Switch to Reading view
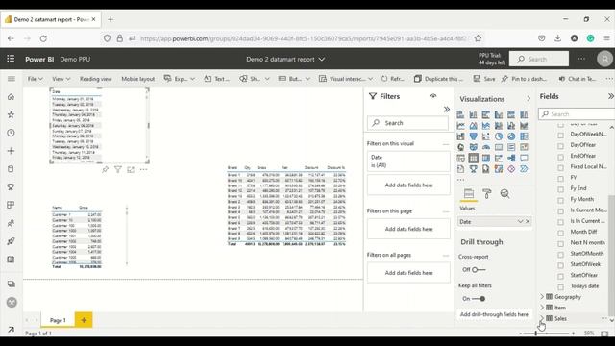 [x=96, y=79]
